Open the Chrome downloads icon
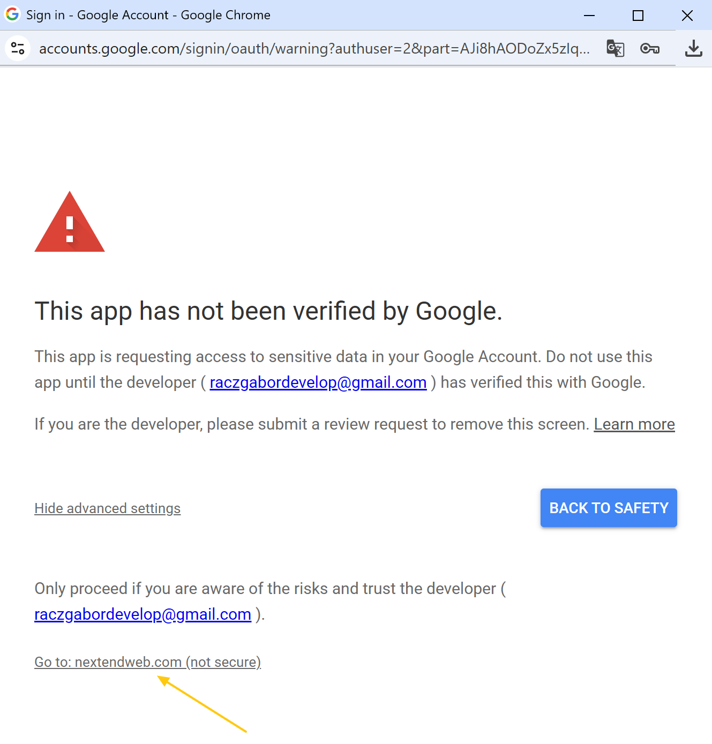This screenshot has width=712, height=744. click(x=694, y=48)
